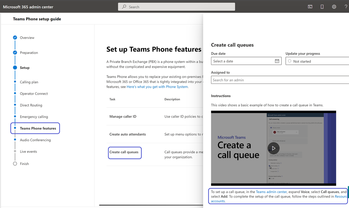Open the Teams admin center link
The height and width of the screenshot is (208, 349).
[x=271, y=192]
